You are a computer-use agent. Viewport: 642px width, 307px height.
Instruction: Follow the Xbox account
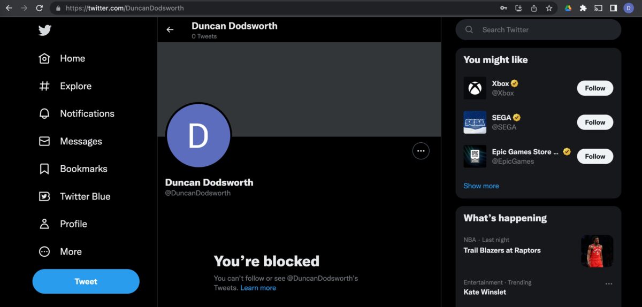(594, 88)
